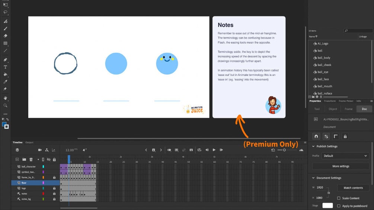The height and width of the screenshot is (210, 374).
Task: Open the layer depth graph icon
Action: click(x=54, y=150)
